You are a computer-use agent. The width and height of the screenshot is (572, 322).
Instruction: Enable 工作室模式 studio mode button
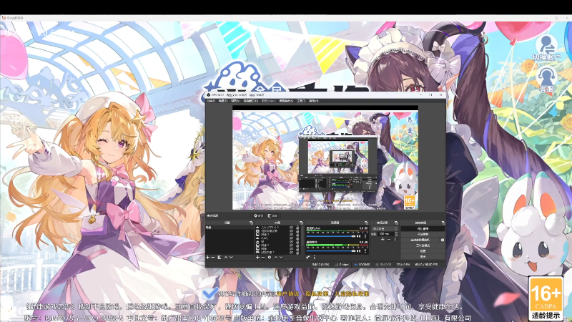[x=423, y=245]
